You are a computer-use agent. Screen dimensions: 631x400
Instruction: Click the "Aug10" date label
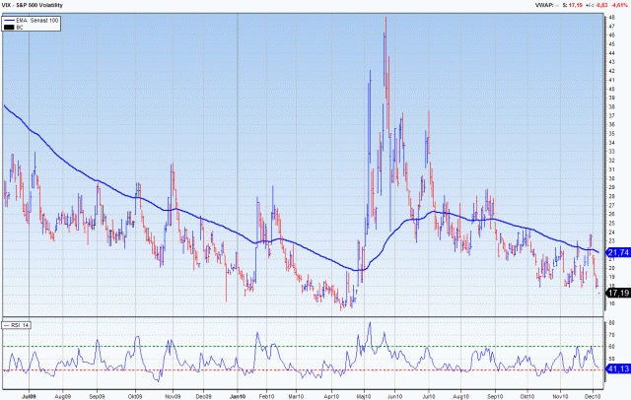click(x=461, y=396)
